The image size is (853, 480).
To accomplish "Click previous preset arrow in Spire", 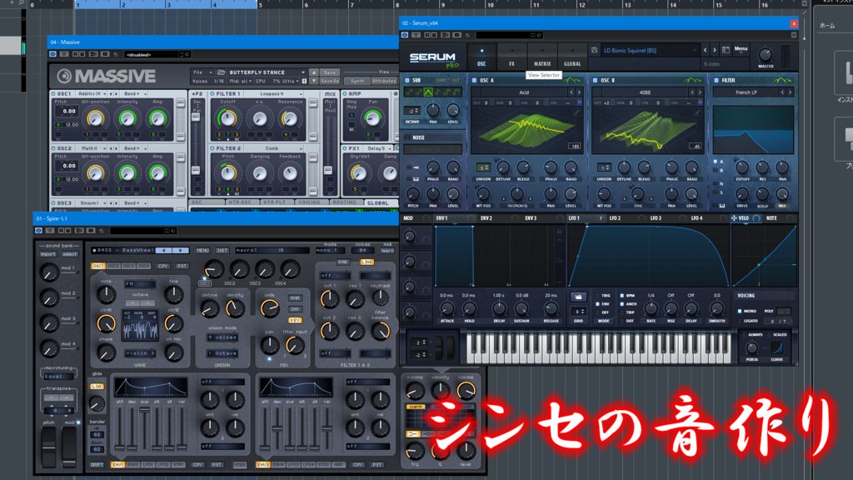I will (x=164, y=250).
